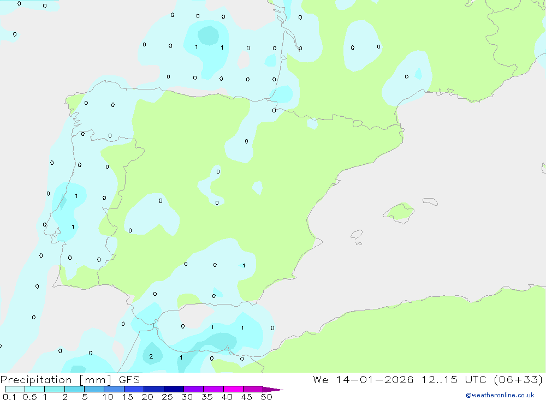Image resolution: width=546 pixels, height=400 pixels.
Task: Click the 'GFS' model label
Action: [129, 380]
